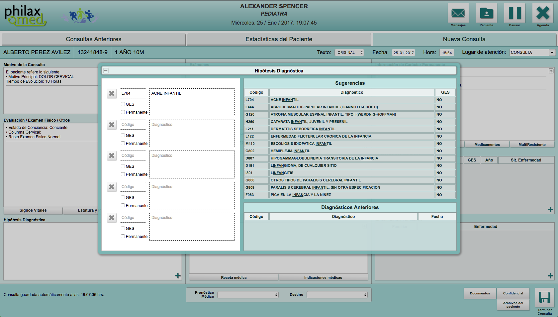Open the Lugar de atención CONSULTA dropdown
Viewport: 558px width, 317px height.
click(532, 53)
